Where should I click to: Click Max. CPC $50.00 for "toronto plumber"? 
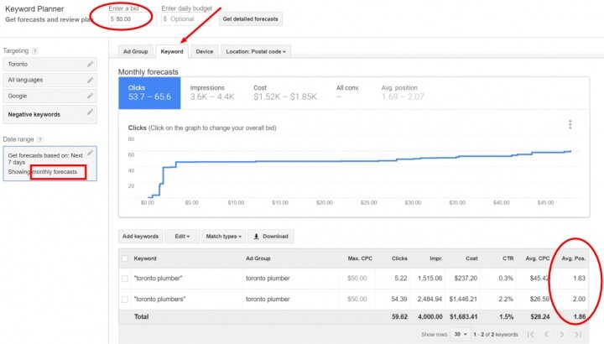[x=357, y=278]
